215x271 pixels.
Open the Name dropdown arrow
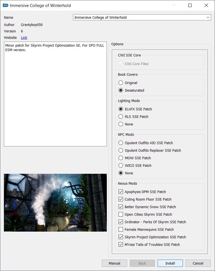click(x=208, y=17)
